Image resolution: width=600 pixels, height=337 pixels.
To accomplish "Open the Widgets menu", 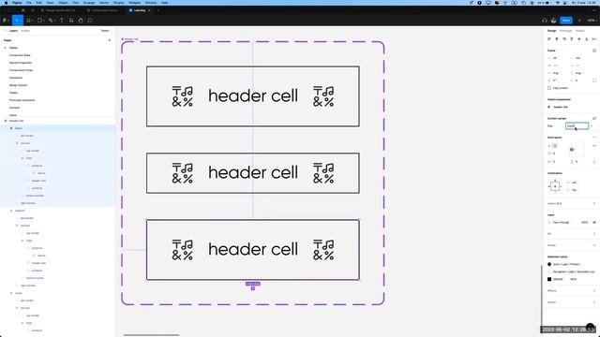I will [134, 3].
